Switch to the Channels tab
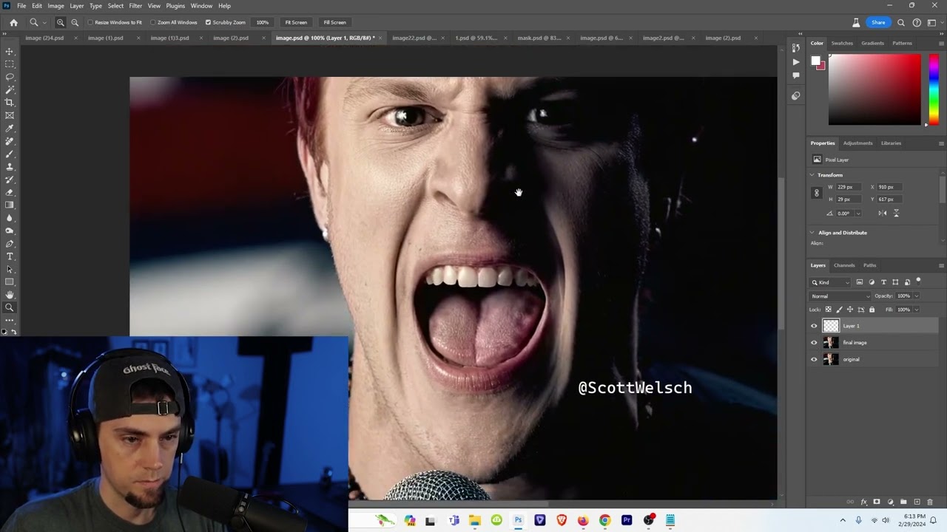Image resolution: width=947 pixels, height=532 pixels. tap(844, 265)
